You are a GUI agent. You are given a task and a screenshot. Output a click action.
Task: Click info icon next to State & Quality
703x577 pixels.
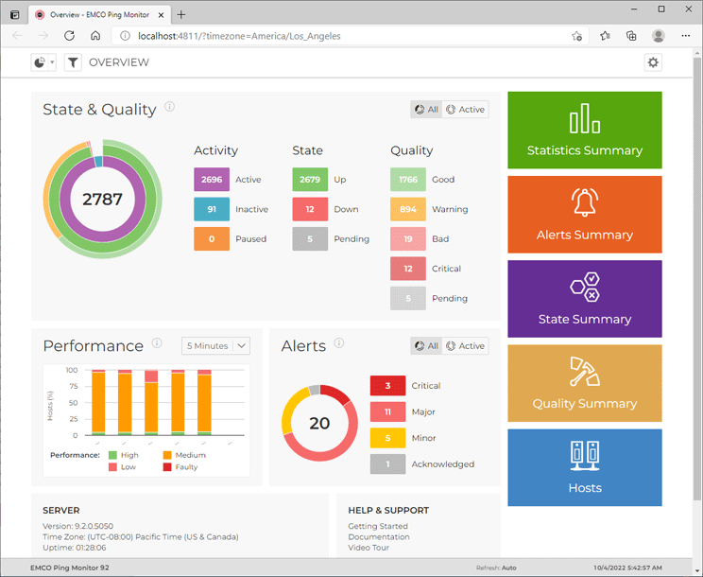click(x=170, y=107)
